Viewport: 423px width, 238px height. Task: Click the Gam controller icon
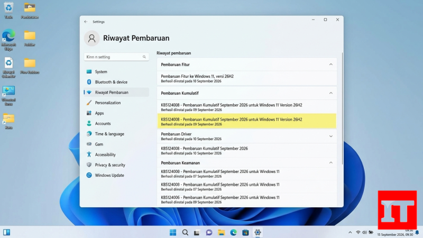(x=89, y=144)
